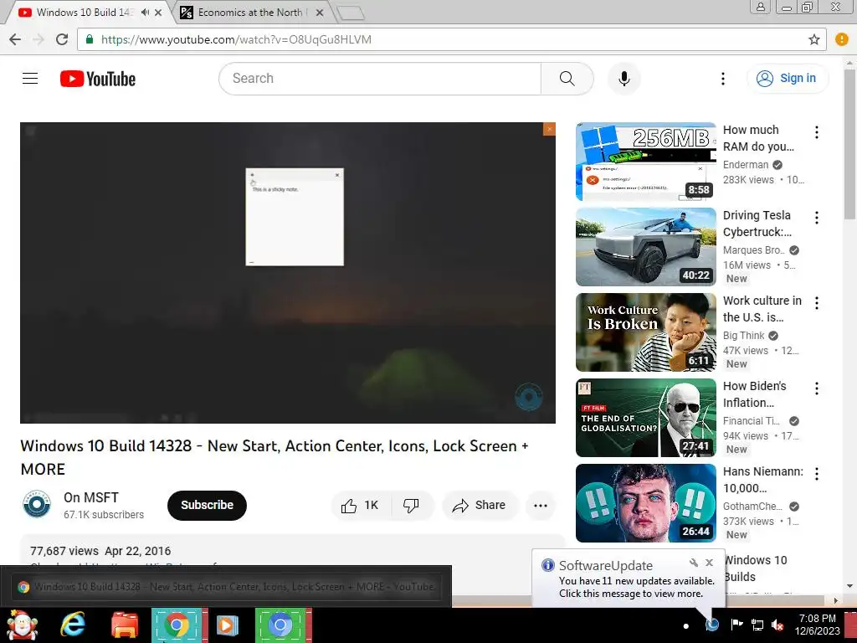This screenshot has width=857, height=643.
Task: Open the taskbar clock showing 7:08 PM
Action: coord(817,625)
